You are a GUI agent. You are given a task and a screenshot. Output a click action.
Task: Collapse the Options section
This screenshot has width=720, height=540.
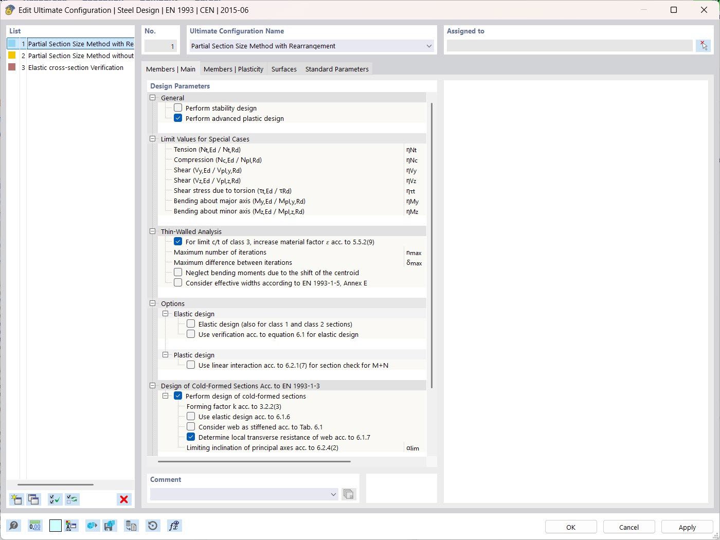tap(152, 303)
